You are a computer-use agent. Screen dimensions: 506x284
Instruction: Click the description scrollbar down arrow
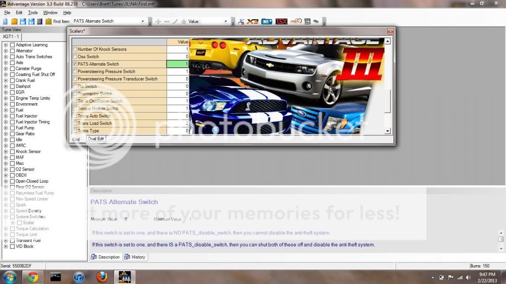[x=501, y=248]
